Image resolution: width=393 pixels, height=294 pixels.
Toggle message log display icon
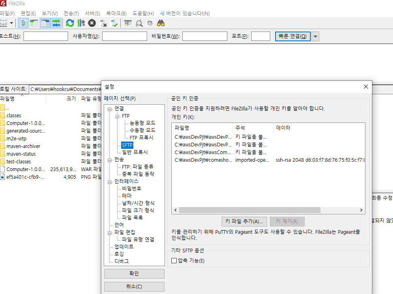tap(23, 23)
